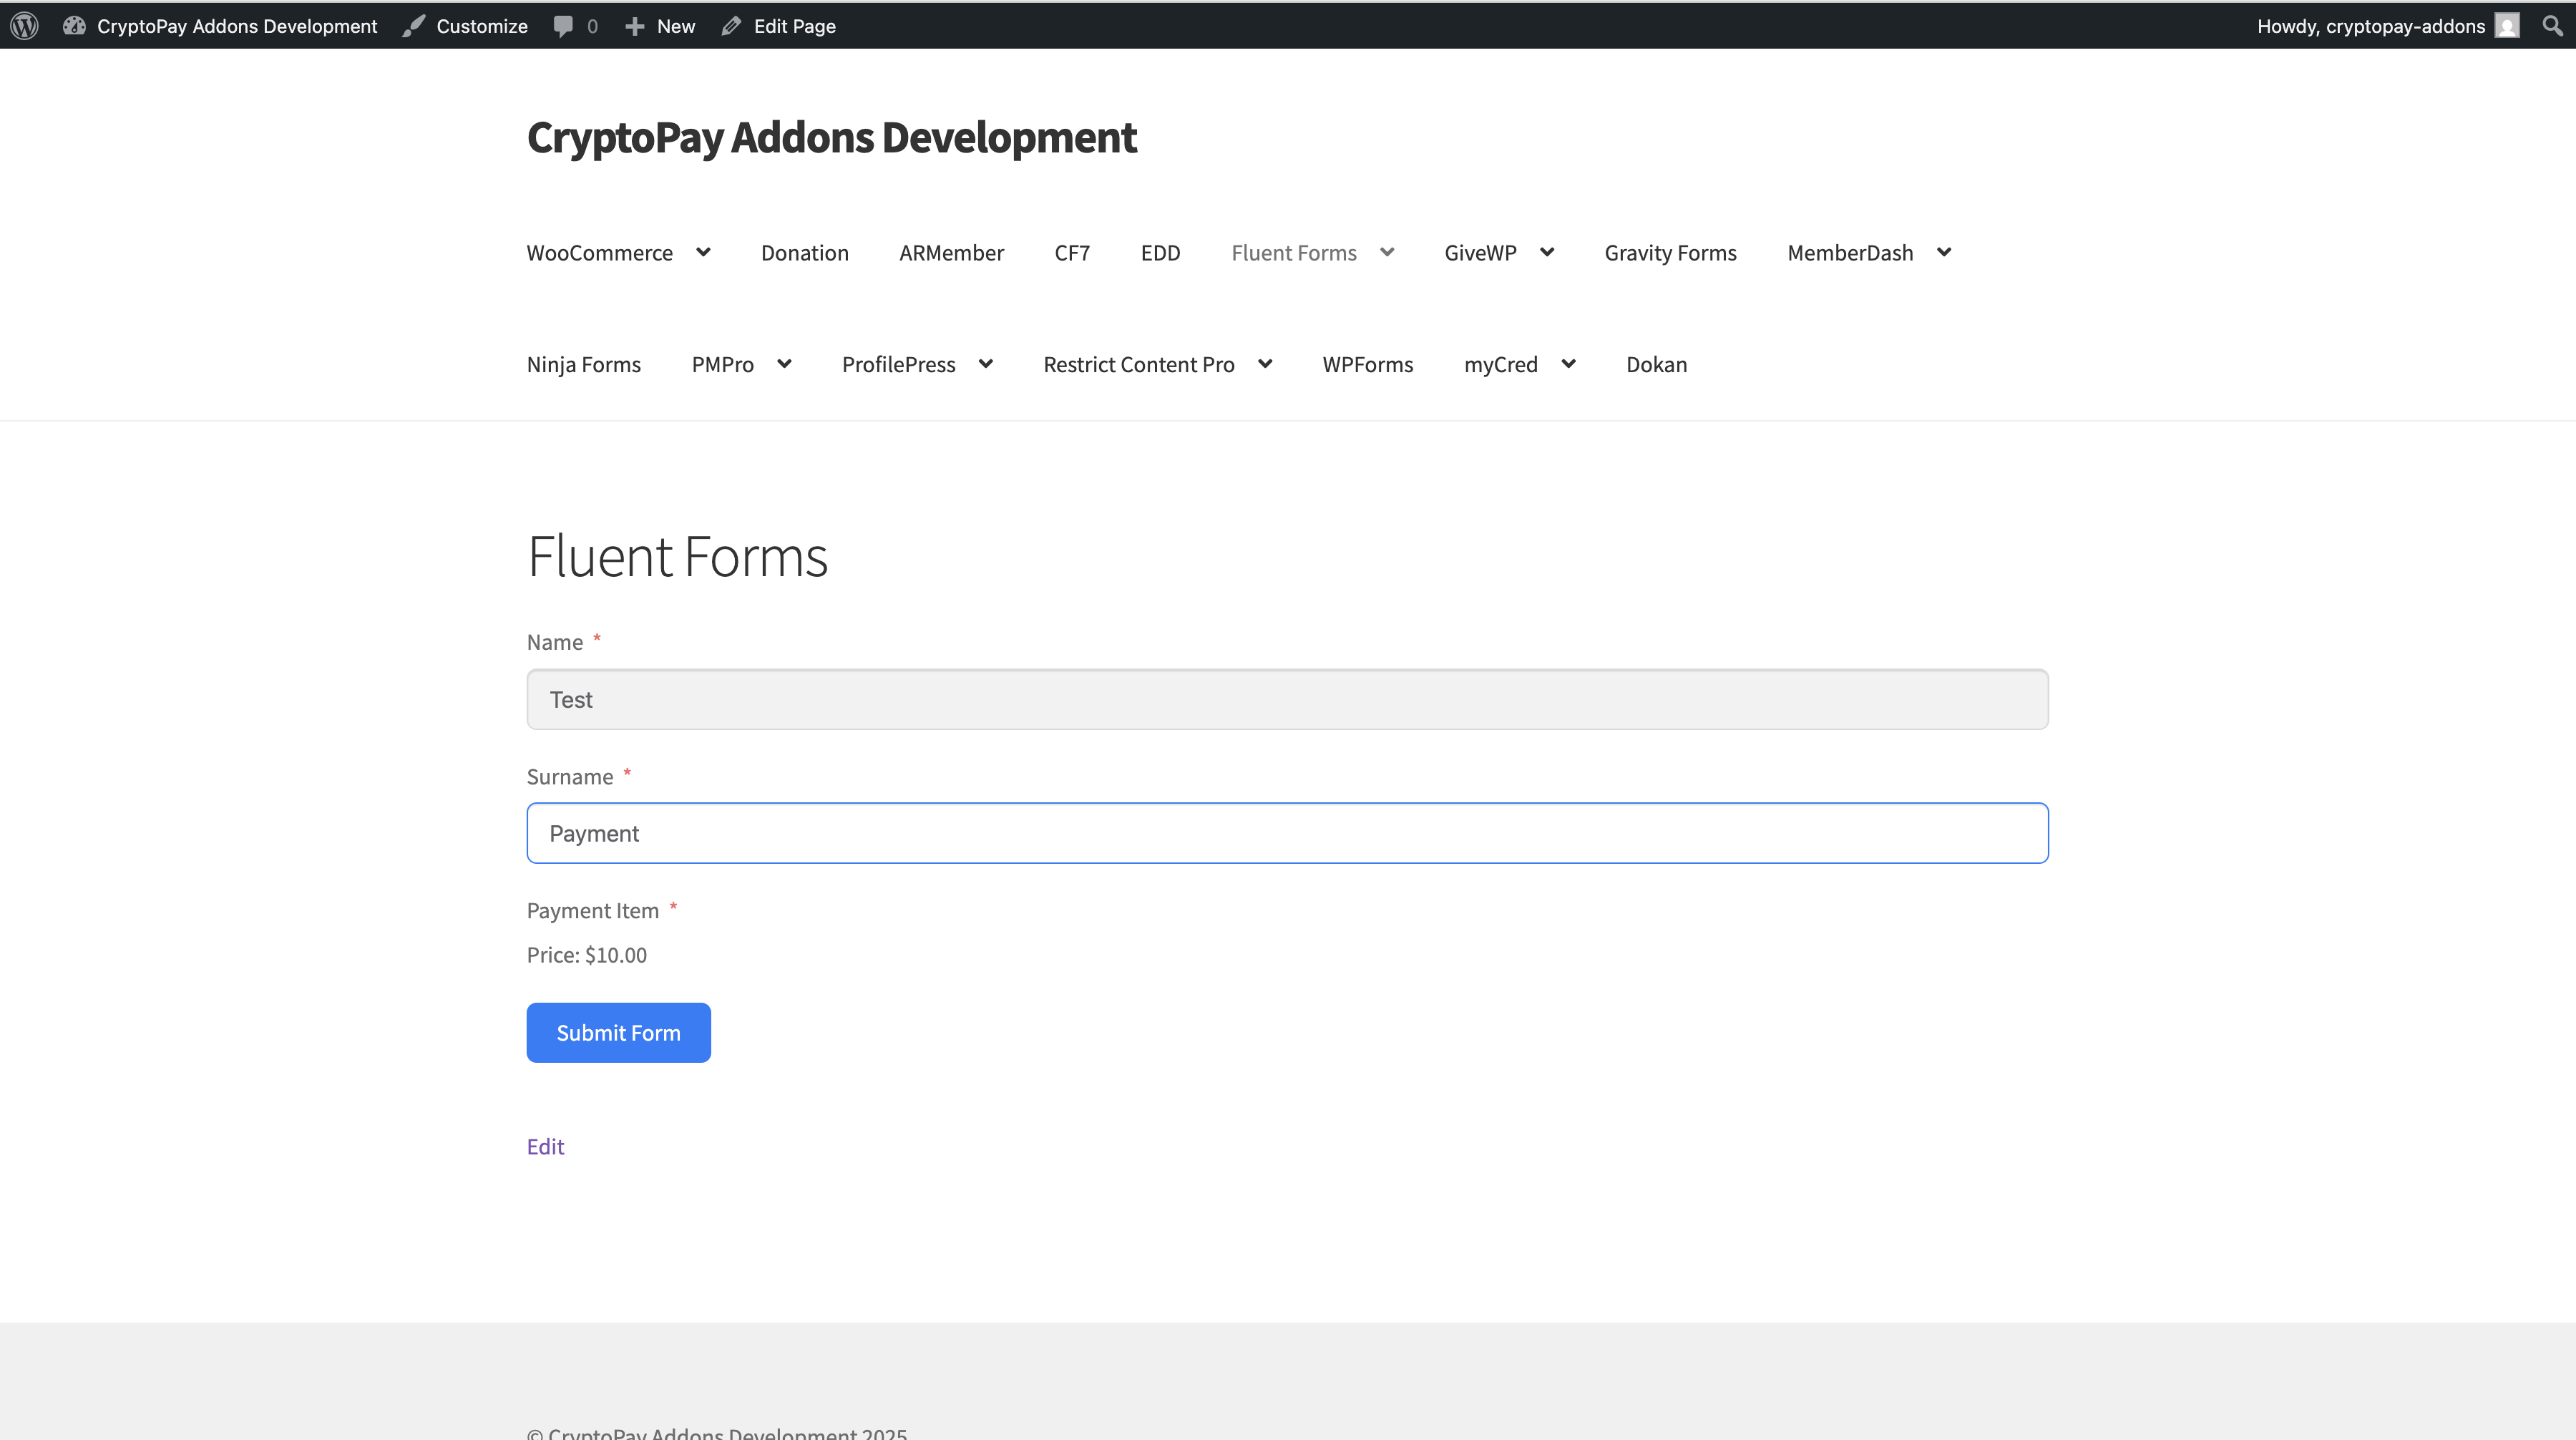
Task: Click the Name field label
Action: pyautogui.click(x=555, y=642)
